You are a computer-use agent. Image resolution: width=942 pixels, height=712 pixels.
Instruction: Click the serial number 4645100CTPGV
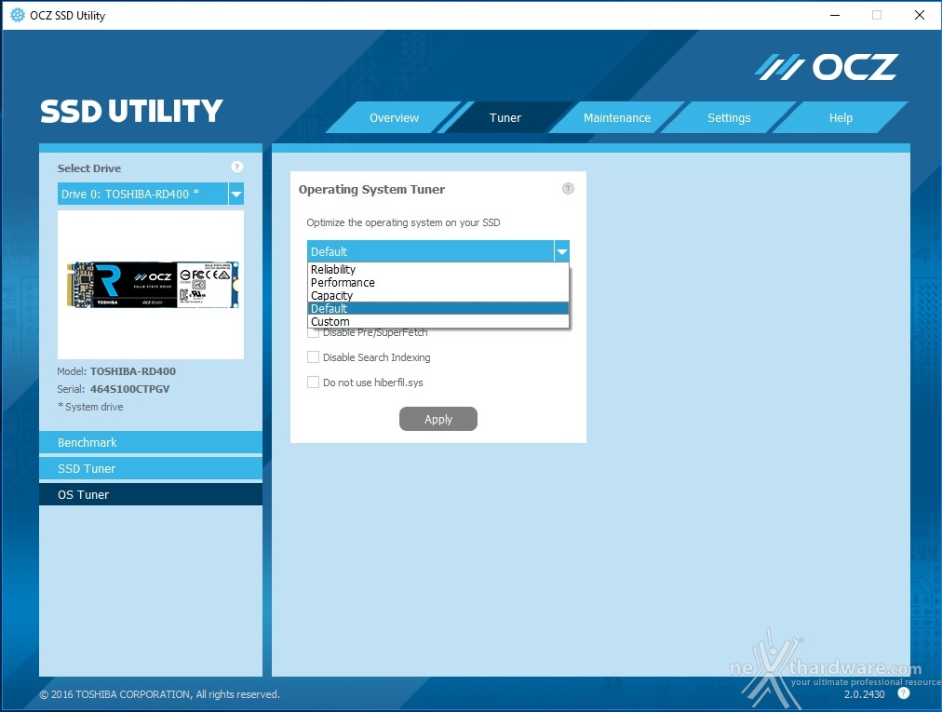click(129, 389)
